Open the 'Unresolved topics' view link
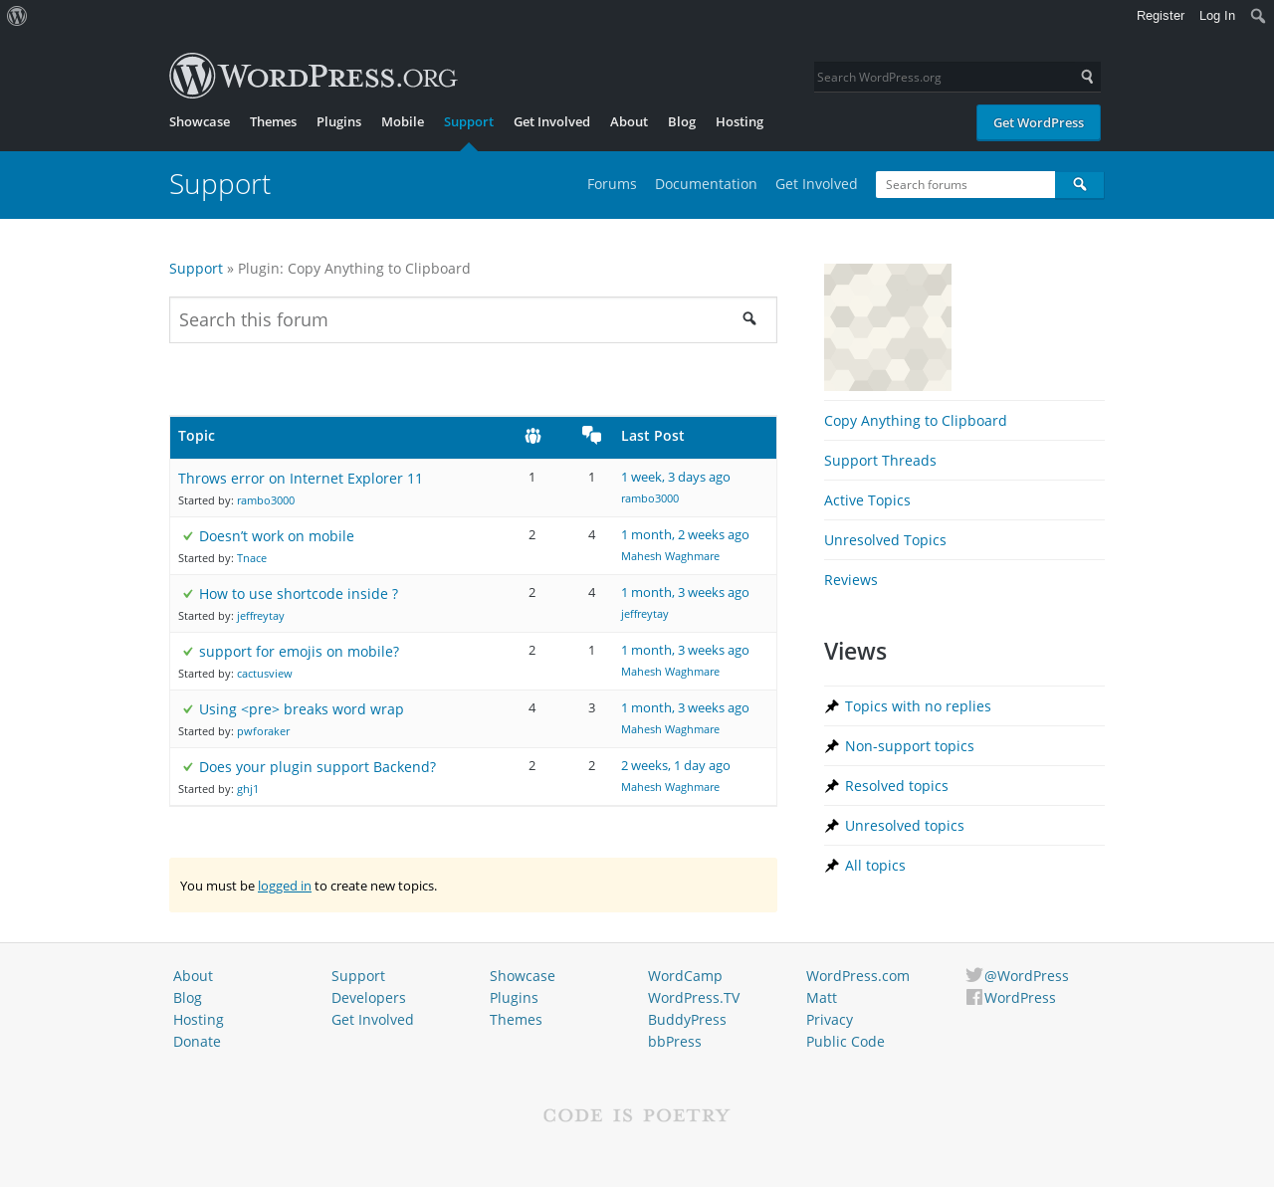Image resolution: width=1274 pixels, height=1187 pixels. point(905,826)
